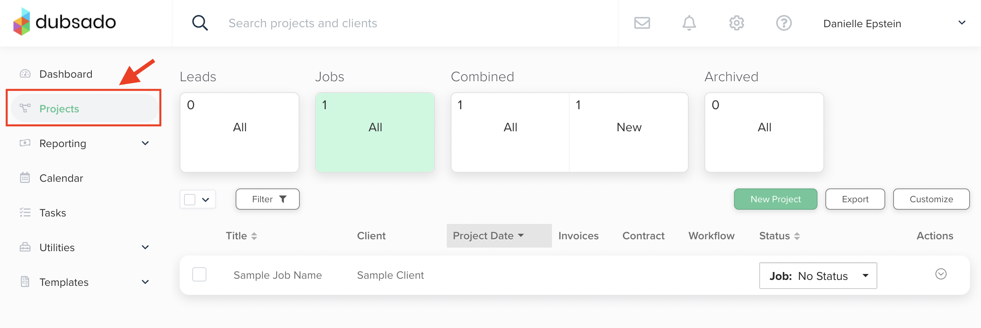Expand the Reporting sidebar menu
The width and height of the screenshot is (981, 328).
(145, 143)
